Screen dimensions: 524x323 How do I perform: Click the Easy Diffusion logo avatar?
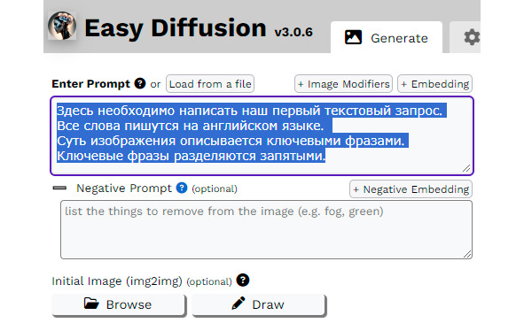[x=62, y=26]
